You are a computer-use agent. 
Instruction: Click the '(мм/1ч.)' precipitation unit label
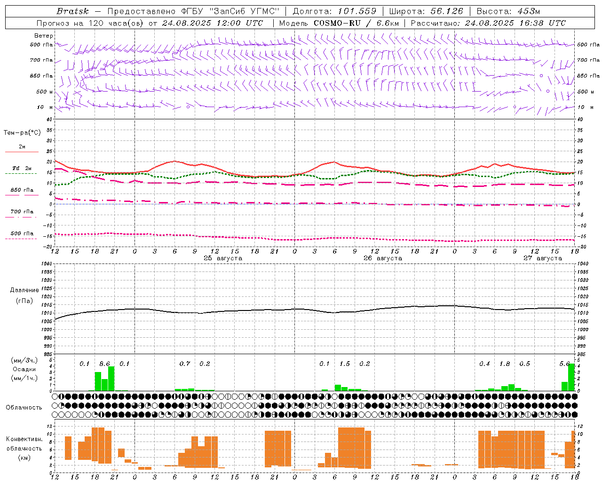tap(24, 378)
